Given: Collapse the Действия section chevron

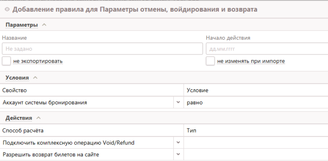Looking at the screenshot, I should point(39,118).
